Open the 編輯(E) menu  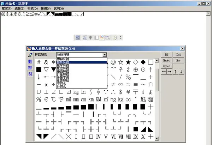[19, 8]
